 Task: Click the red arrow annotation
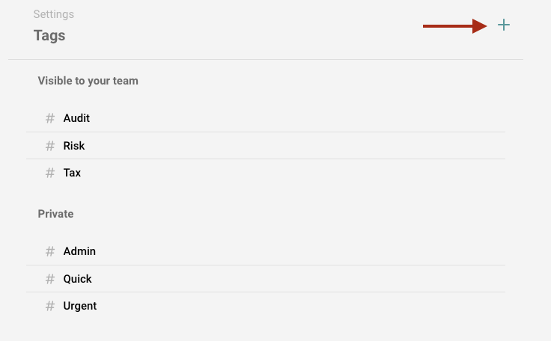[x=454, y=26]
